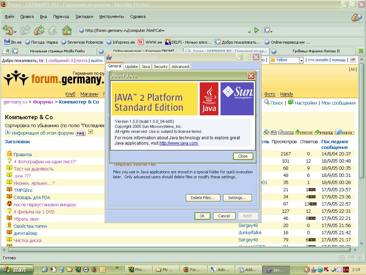Click the Delete Files... button
Viewport: 366px width, 275px height.
pyautogui.click(x=203, y=198)
